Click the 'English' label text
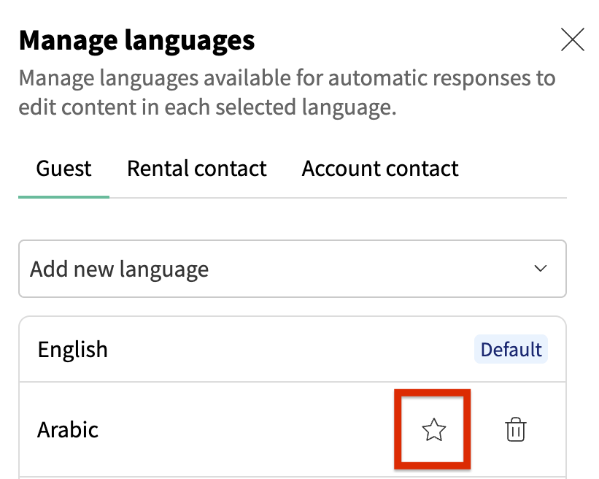Image resolution: width=599 pixels, height=479 pixels. pos(73,350)
